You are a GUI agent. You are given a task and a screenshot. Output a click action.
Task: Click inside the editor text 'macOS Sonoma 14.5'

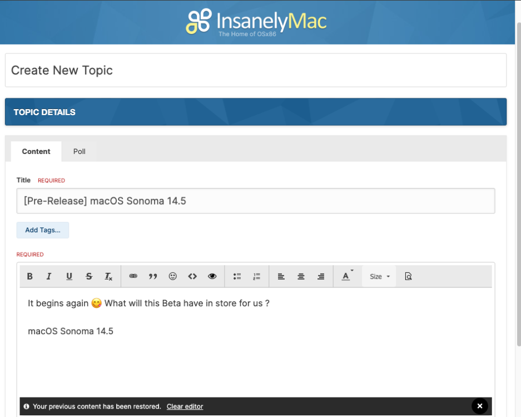pyautogui.click(x=71, y=331)
